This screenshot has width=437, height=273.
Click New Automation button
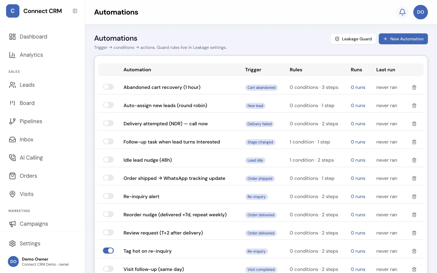coord(403,39)
